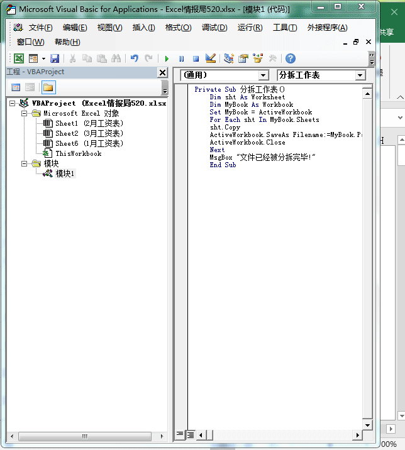Click the code window scroll up arrow
The width and height of the screenshot is (405, 450).
point(367,94)
